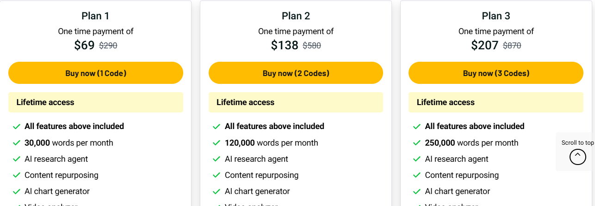Screen dimensions: 595x206
Task: Click checkmark next to 250,000 words per month
Action: [417, 143]
